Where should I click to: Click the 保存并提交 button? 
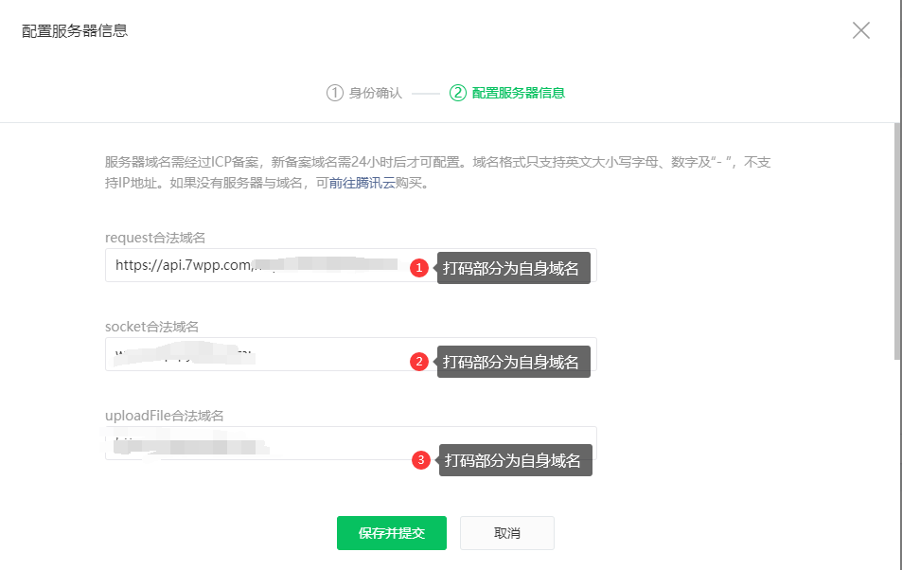tap(391, 533)
